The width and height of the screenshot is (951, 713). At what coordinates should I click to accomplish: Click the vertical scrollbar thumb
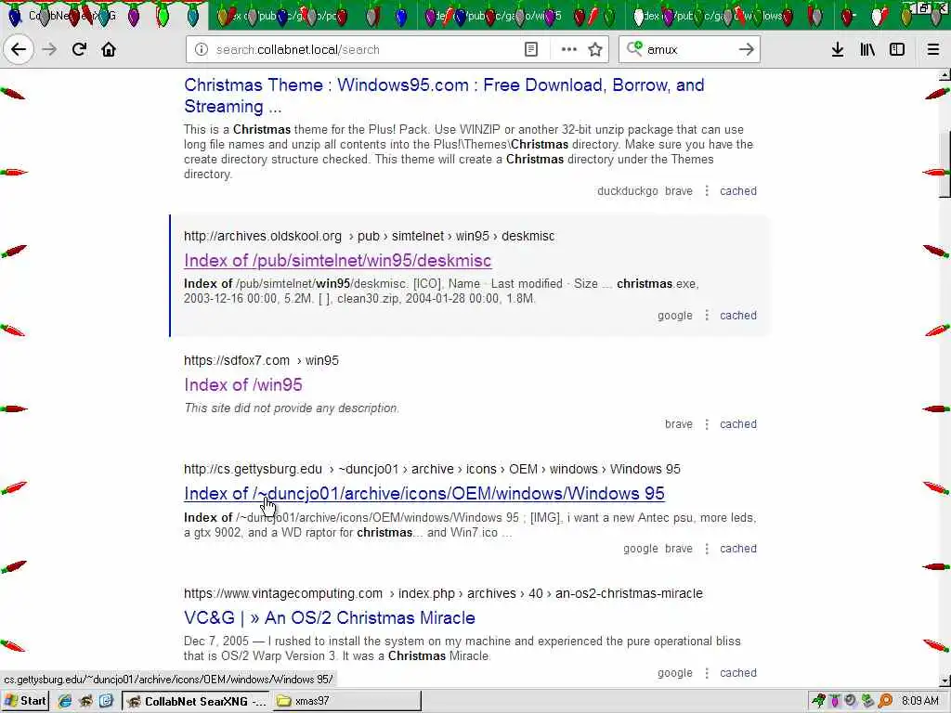(944, 165)
